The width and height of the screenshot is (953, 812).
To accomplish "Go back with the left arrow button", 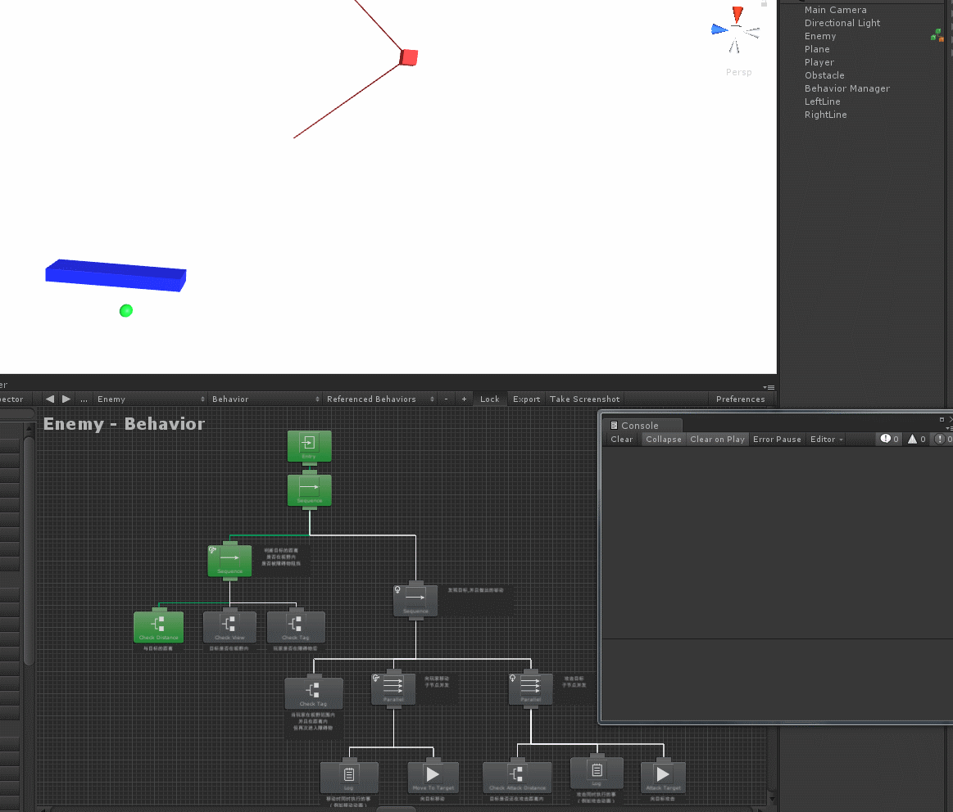I will point(50,399).
